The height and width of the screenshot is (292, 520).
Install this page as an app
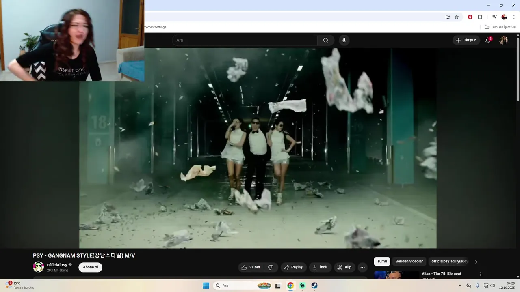[x=448, y=17]
